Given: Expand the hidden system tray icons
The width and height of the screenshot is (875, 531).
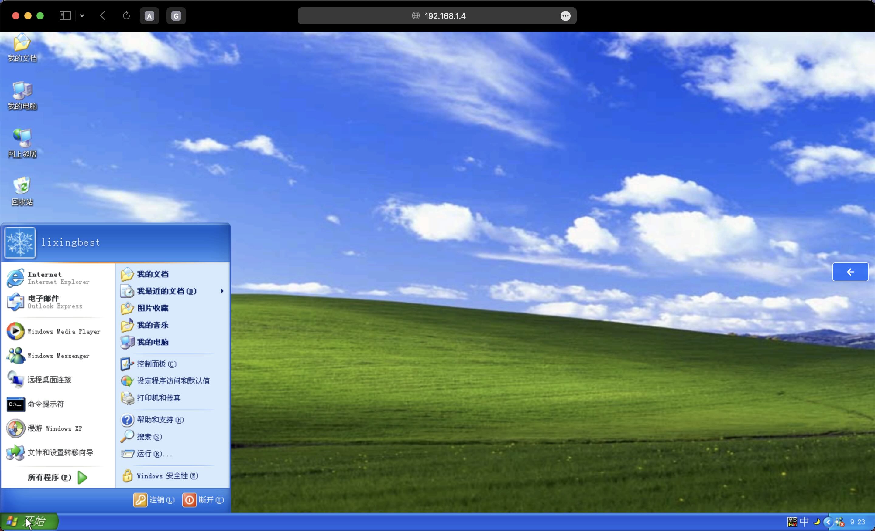Looking at the screenshot, I should tap(828, 522).
